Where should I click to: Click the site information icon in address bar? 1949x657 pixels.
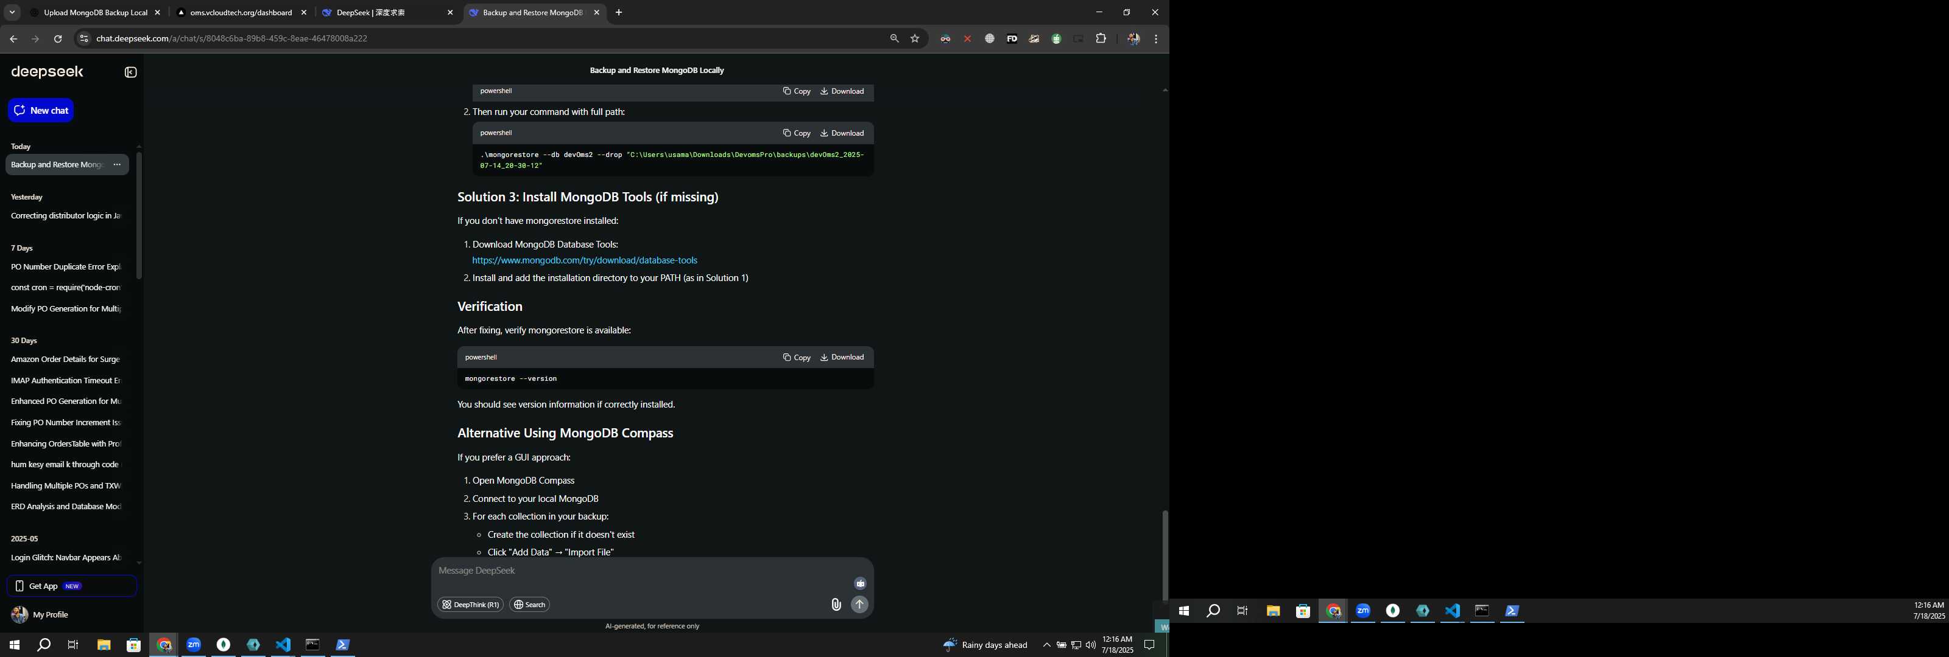click(84, 38)
